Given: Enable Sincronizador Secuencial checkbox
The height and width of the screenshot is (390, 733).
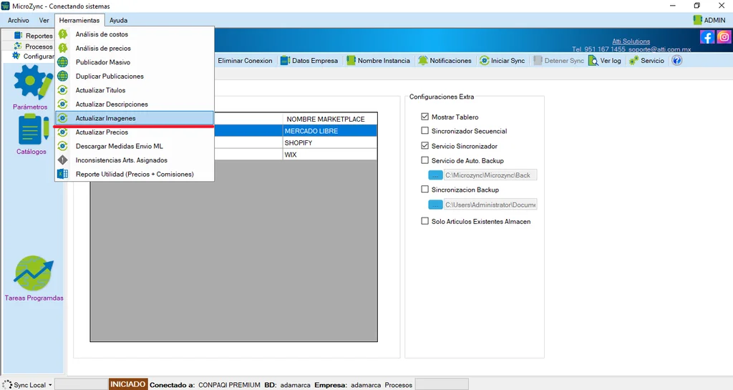Looking at the screenshot, I should tap(425, 131).
